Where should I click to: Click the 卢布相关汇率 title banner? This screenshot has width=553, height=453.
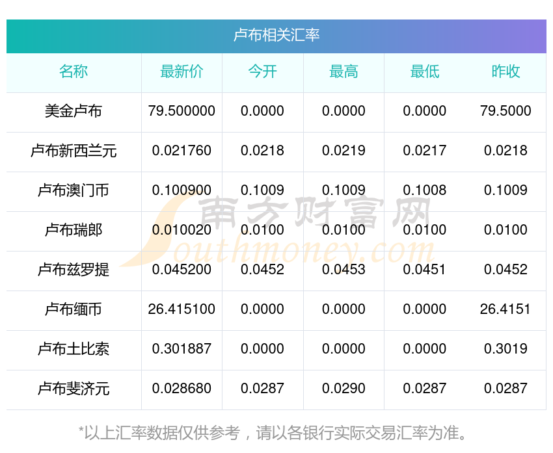point(276,35)
